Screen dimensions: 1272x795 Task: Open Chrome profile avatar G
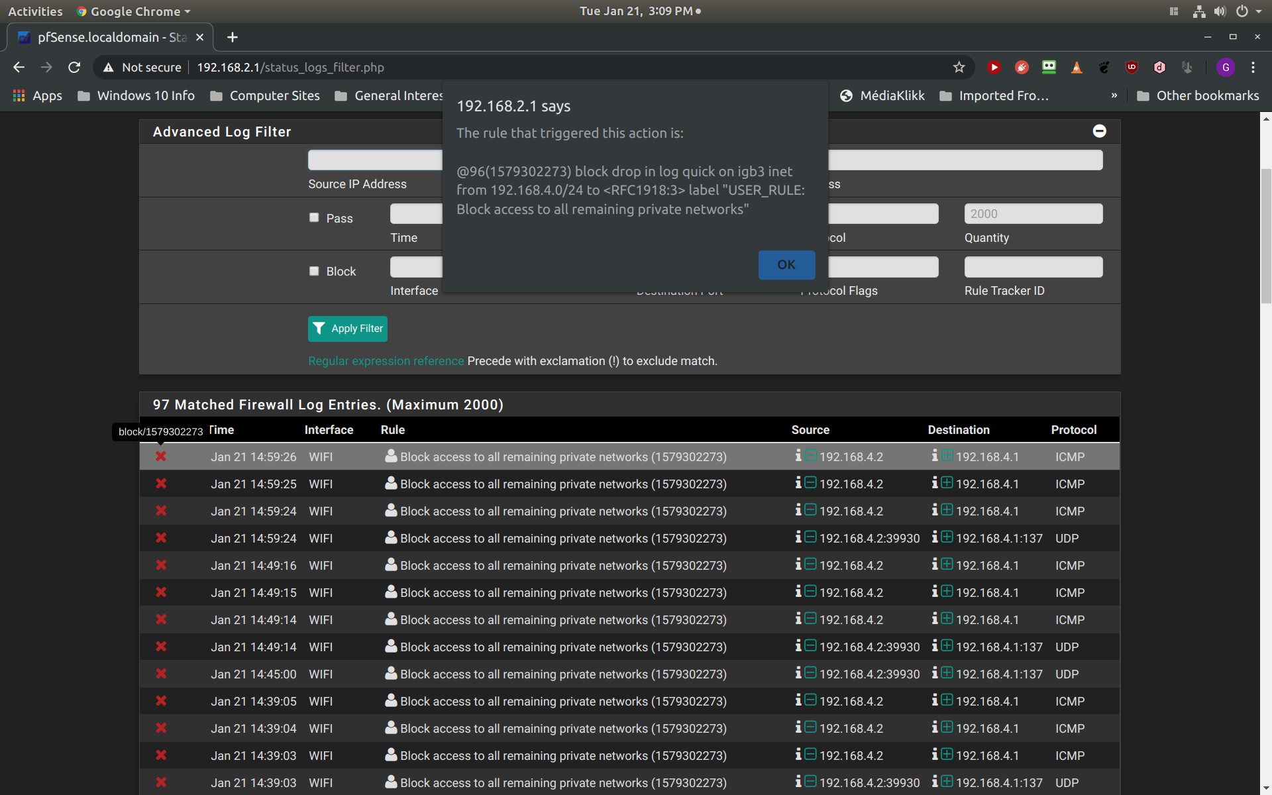click(x=1226, y=67)
